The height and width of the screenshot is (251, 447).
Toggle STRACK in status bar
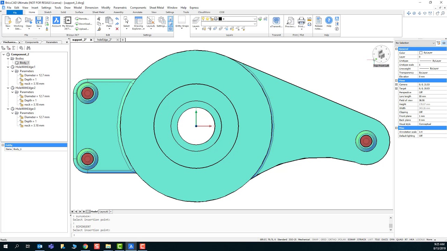(361, 239)
